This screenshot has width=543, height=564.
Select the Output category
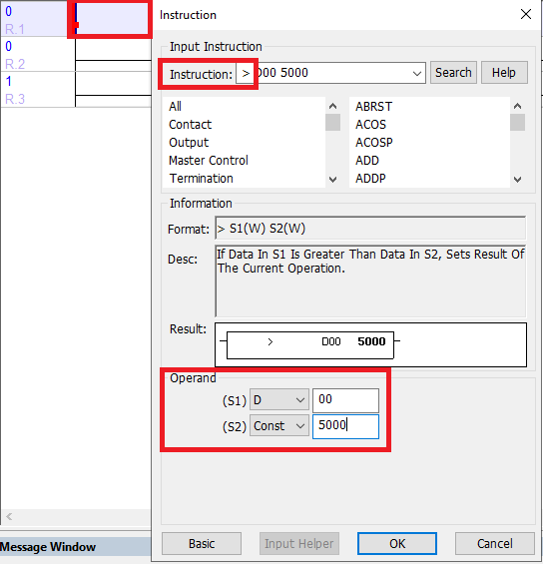[x=189, y=143]
